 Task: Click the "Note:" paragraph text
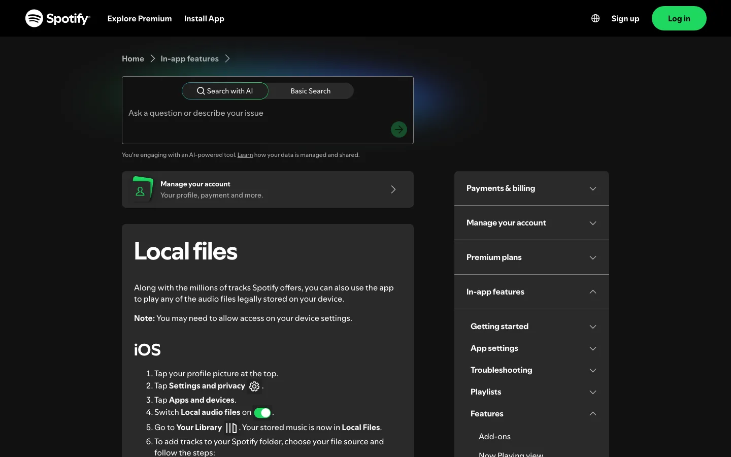(x=243, y=318)
